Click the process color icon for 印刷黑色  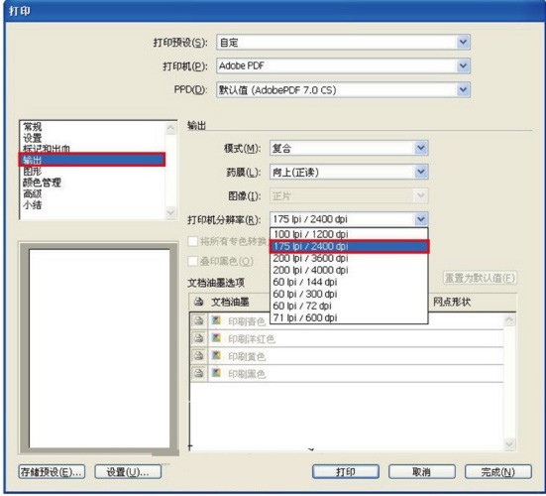pyautogui.click(x=216, y=373)
